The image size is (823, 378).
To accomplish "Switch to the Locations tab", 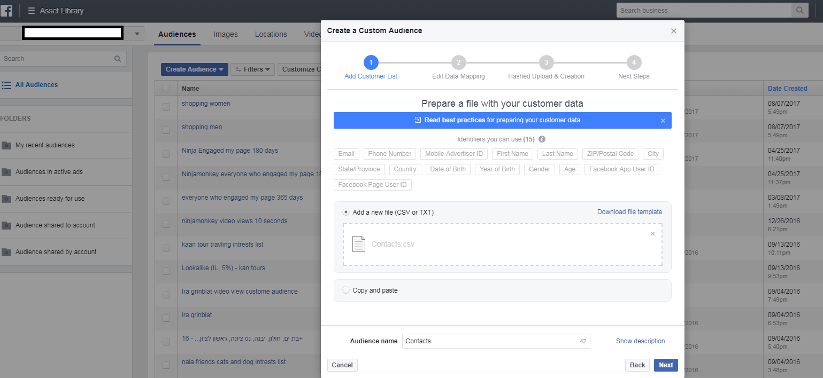I will pyautogui.click(x=271, y=34).
